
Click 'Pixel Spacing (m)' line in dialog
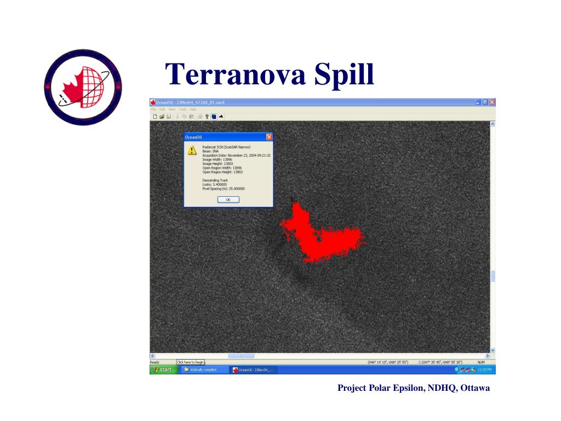[224, 189]
